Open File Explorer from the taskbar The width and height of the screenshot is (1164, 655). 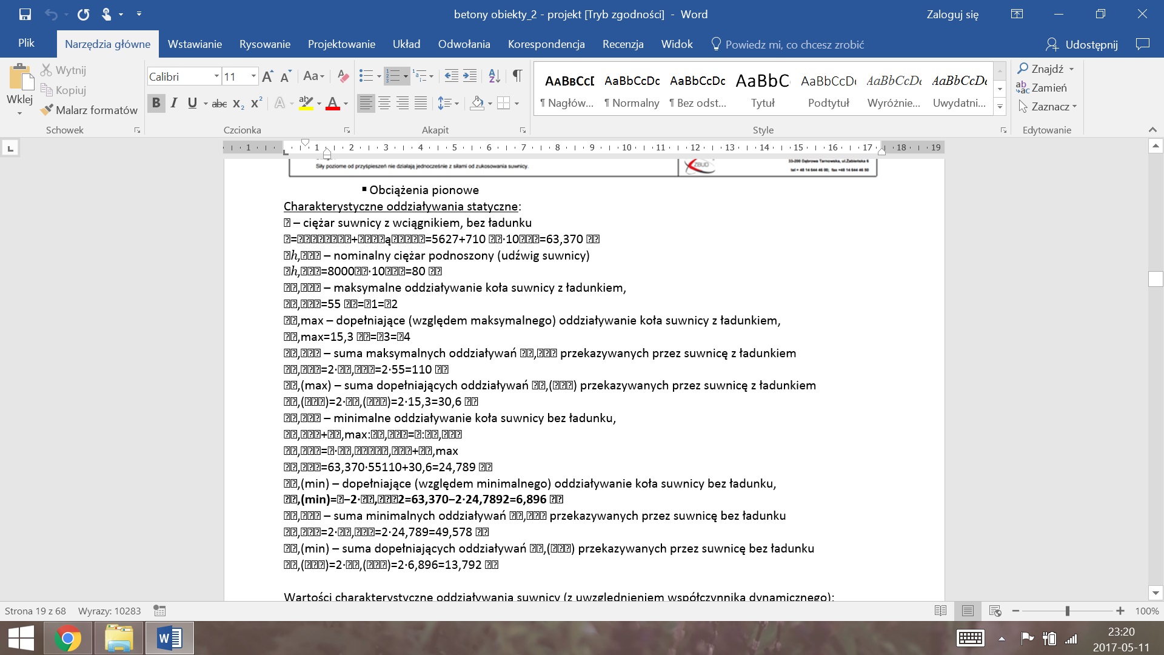[x=119, y=638]
